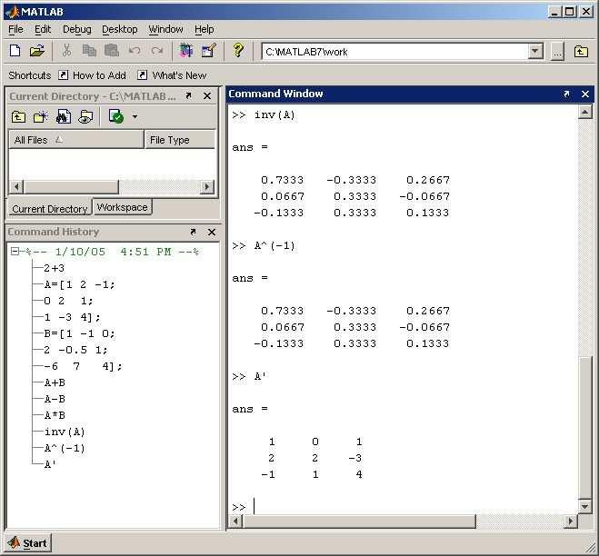599x556 pixels.
Task: Open the Help menu
Action: coord(204,29)
